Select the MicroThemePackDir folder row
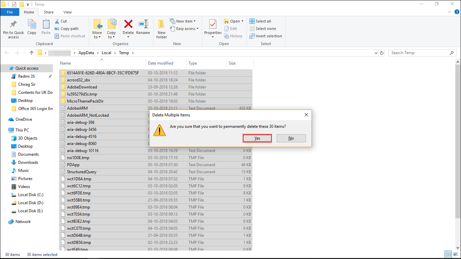Screen dimensions: 461x259 point(156,101)
